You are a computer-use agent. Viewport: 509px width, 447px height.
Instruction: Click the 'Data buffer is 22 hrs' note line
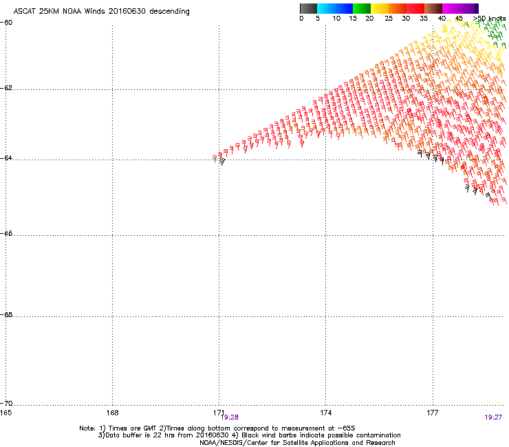(249, 435)
